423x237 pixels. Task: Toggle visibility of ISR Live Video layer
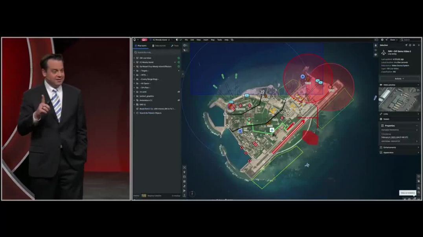point(178,58)
